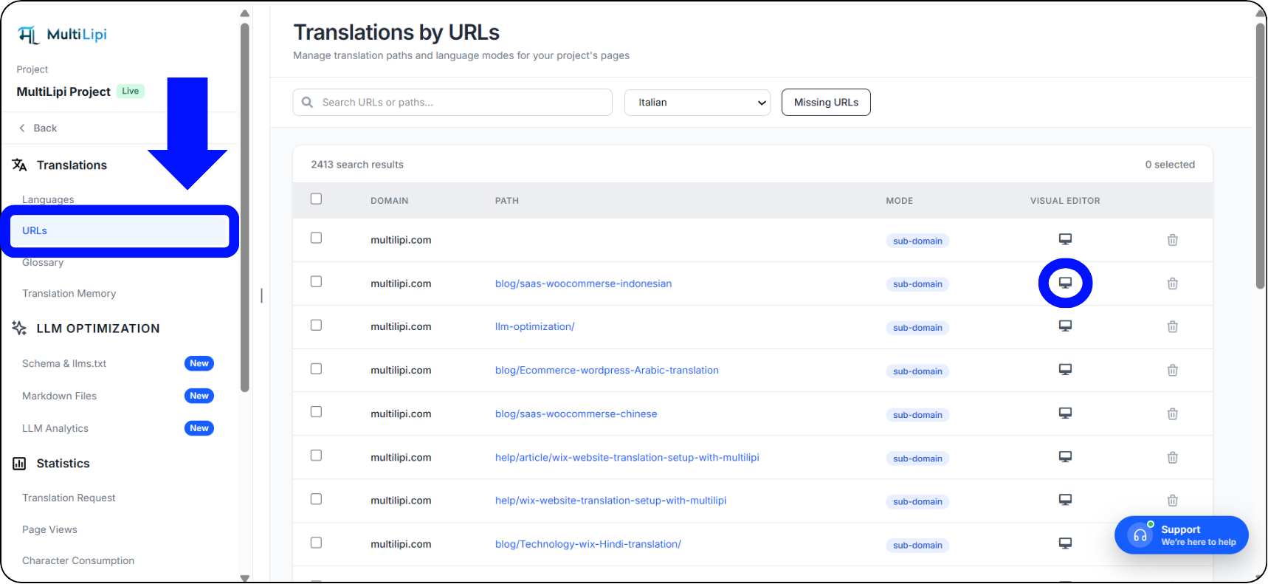Open the help/wix-website-translation-setup-with-multilipi link
The height and width of the screenshot is (584, 1268).
(610, 501)
